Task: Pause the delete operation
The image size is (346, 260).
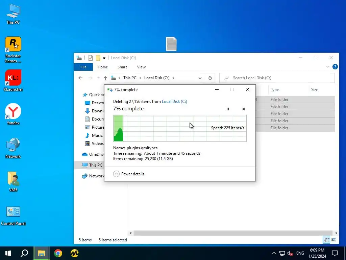Action: coord(228,109)
